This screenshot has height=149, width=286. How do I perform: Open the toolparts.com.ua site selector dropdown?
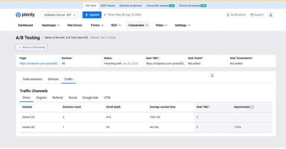(59, 15)
